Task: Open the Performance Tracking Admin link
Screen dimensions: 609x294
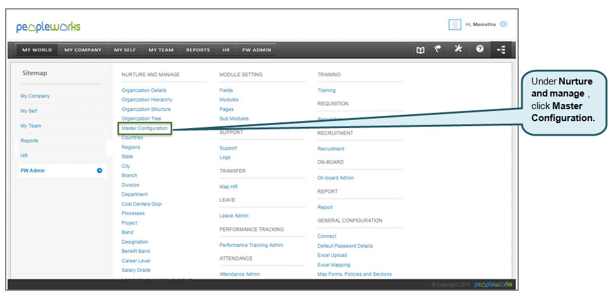Action: coord(251,245)
